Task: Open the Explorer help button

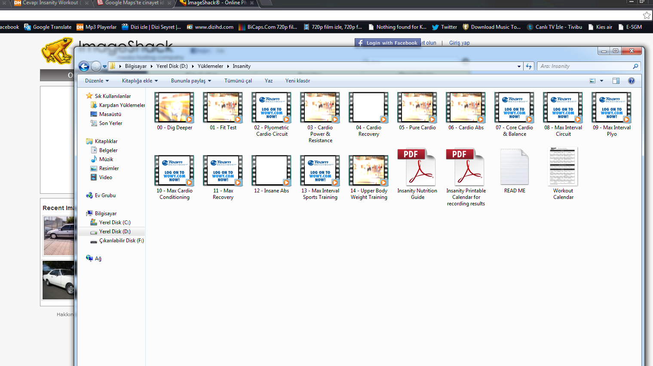Action: coord(631,81)
